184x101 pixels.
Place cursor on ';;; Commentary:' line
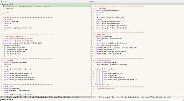(x=8, y=9)
